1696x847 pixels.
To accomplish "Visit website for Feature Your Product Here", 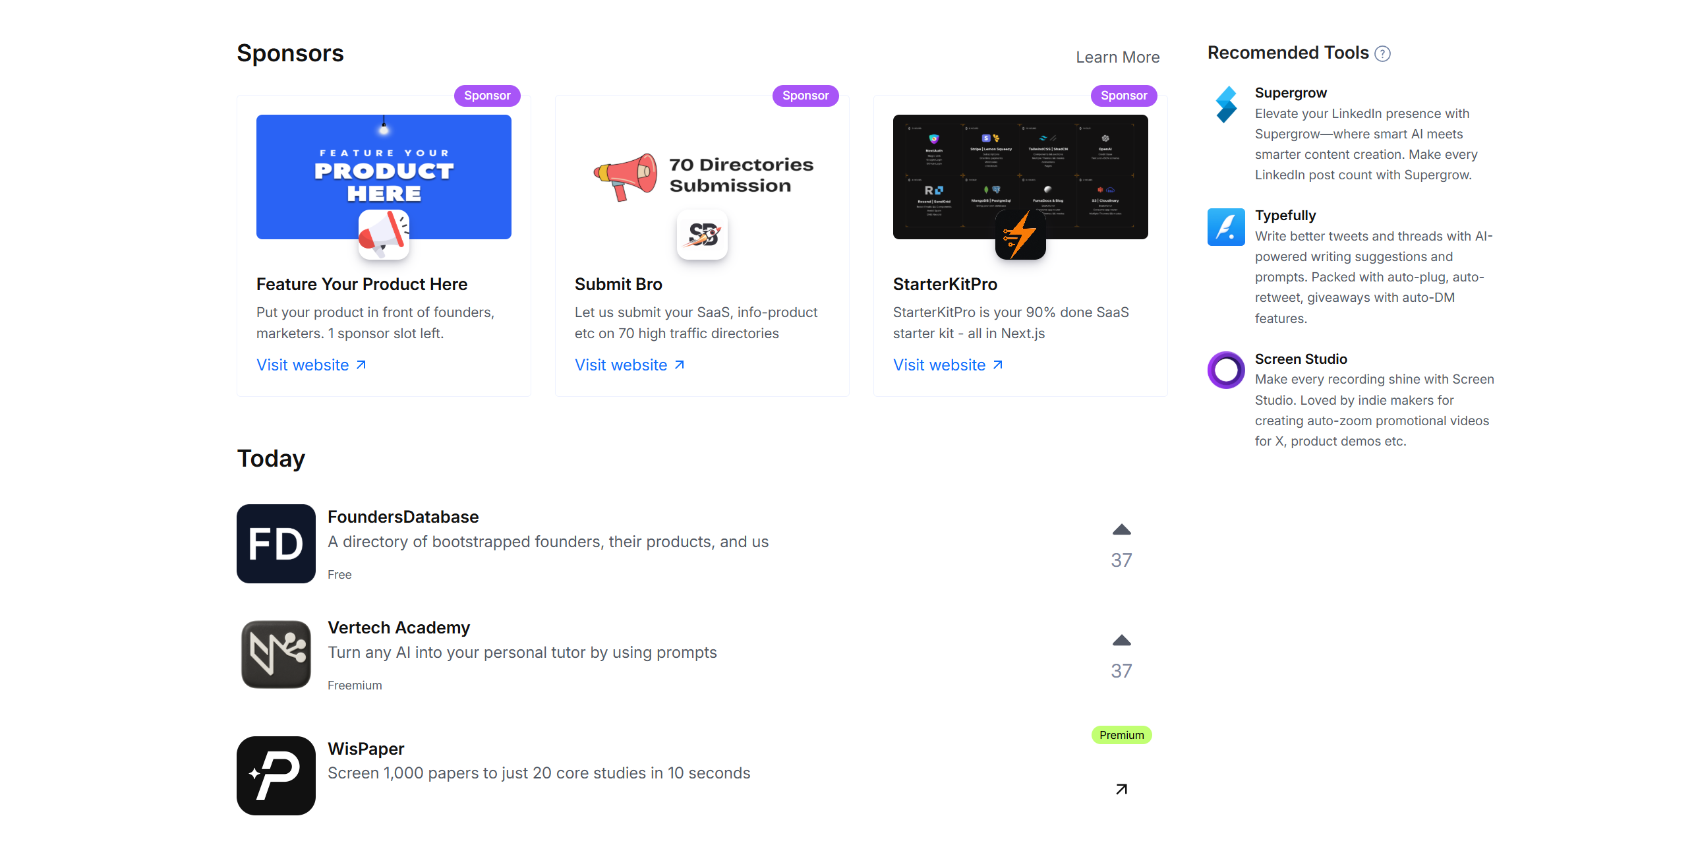I will pyautogui.click(x=311, y=365).
